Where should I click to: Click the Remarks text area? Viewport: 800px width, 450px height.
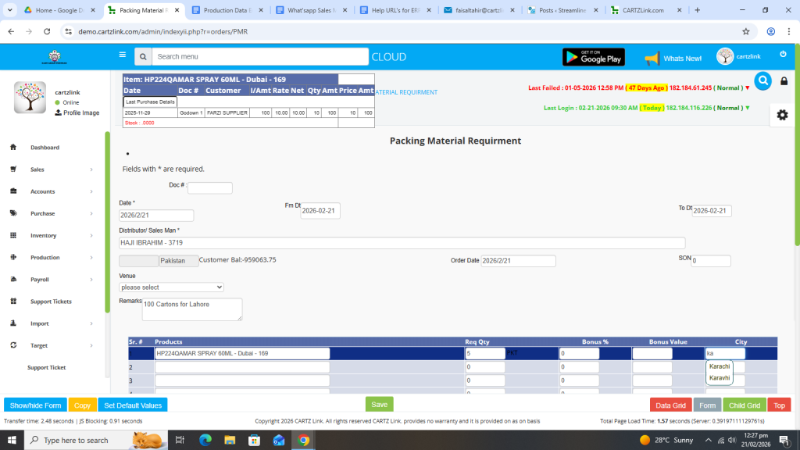[x=191, y=309]
